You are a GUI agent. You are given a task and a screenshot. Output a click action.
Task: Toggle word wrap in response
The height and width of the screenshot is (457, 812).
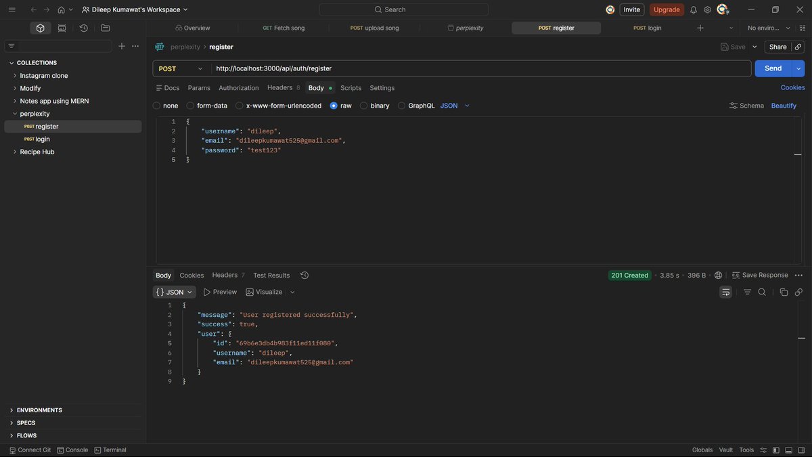click(x=726, y=292)
